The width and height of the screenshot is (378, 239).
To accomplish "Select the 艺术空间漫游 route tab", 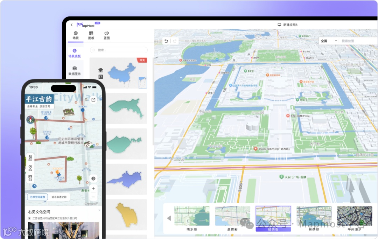I will 37,197.
